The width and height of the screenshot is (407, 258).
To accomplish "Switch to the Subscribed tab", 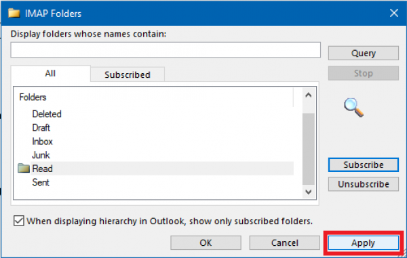I will [128, 74].
